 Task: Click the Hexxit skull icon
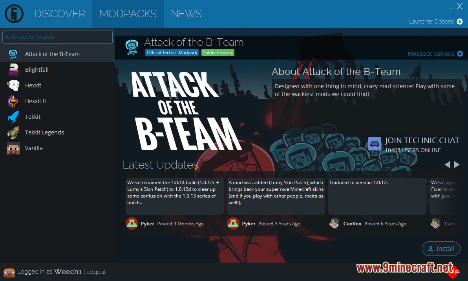tap(13, 85)
